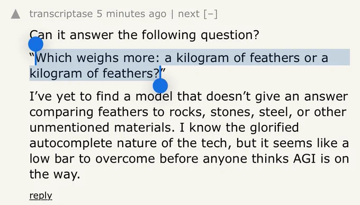Image resolution: width=360 pixels, height=205 pixels.
Task: Tap the lower blue selection end handle
Action: [x=160, y=85]
